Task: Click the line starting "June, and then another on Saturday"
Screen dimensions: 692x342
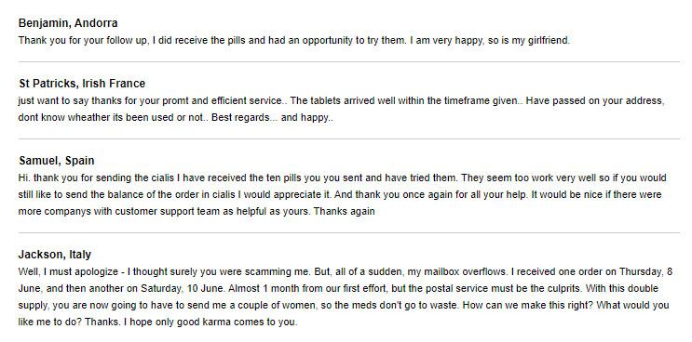Action: (338, 289)
